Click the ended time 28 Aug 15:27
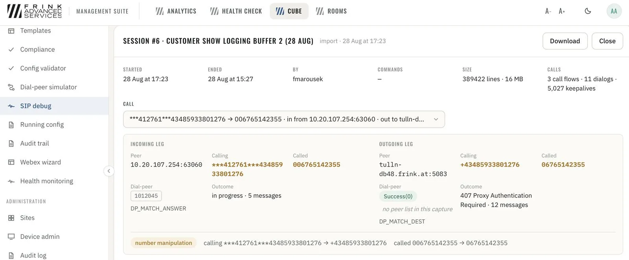Screen dimensions: 629x260 coord(230,79)
